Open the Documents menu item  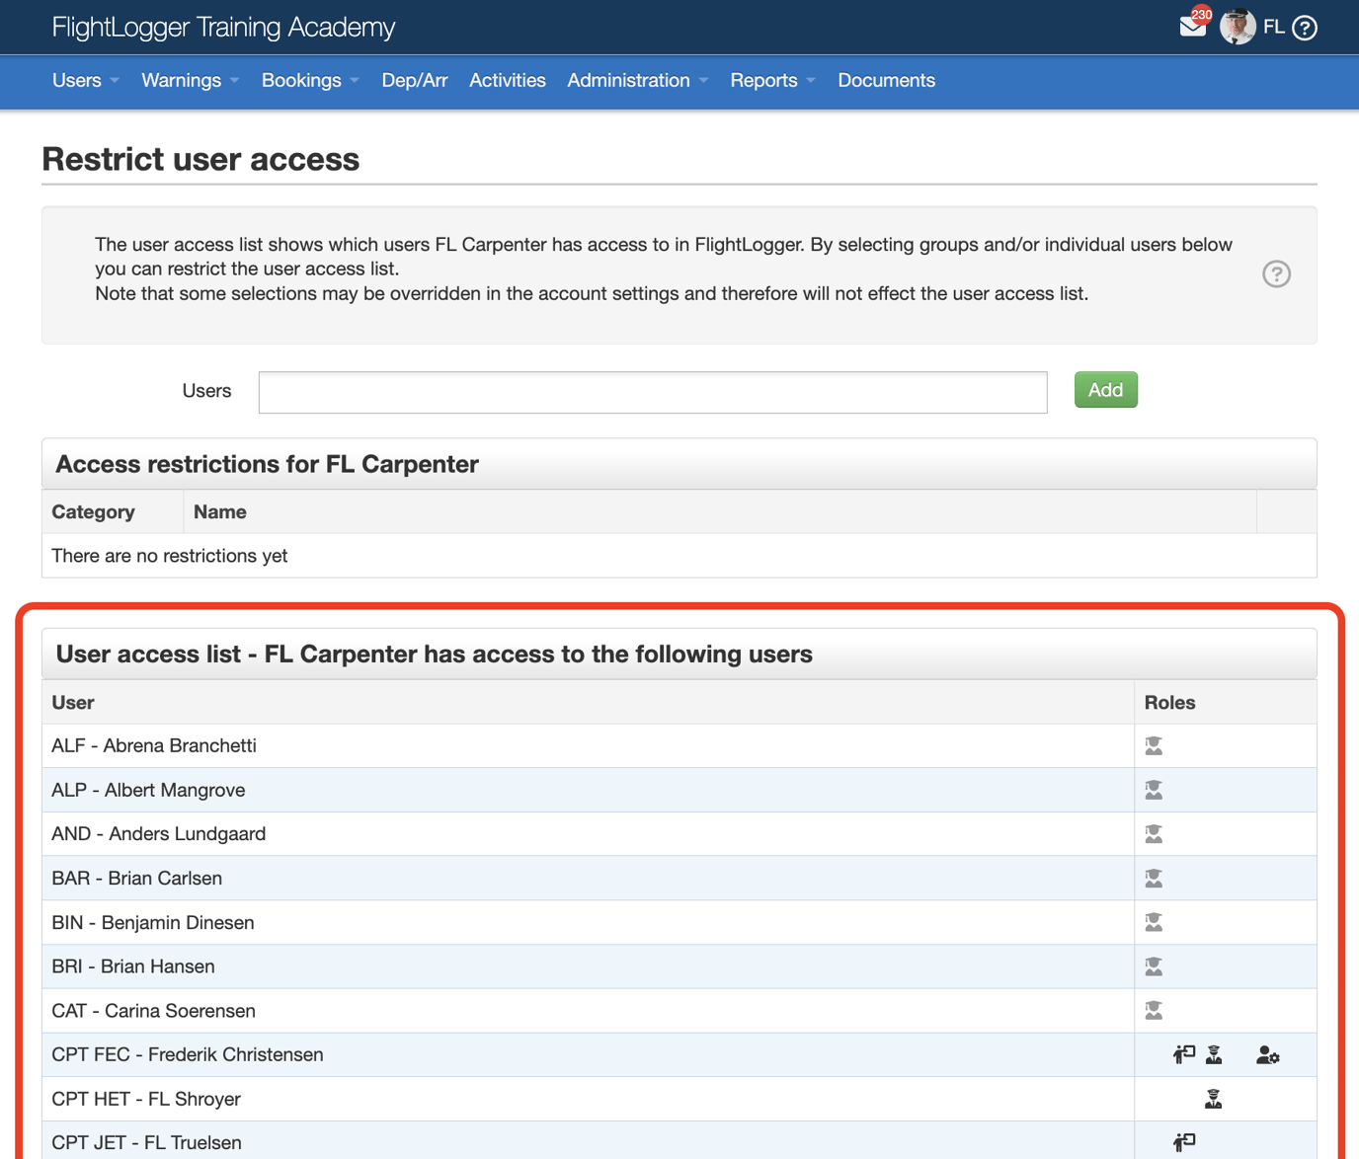[886, 81]
